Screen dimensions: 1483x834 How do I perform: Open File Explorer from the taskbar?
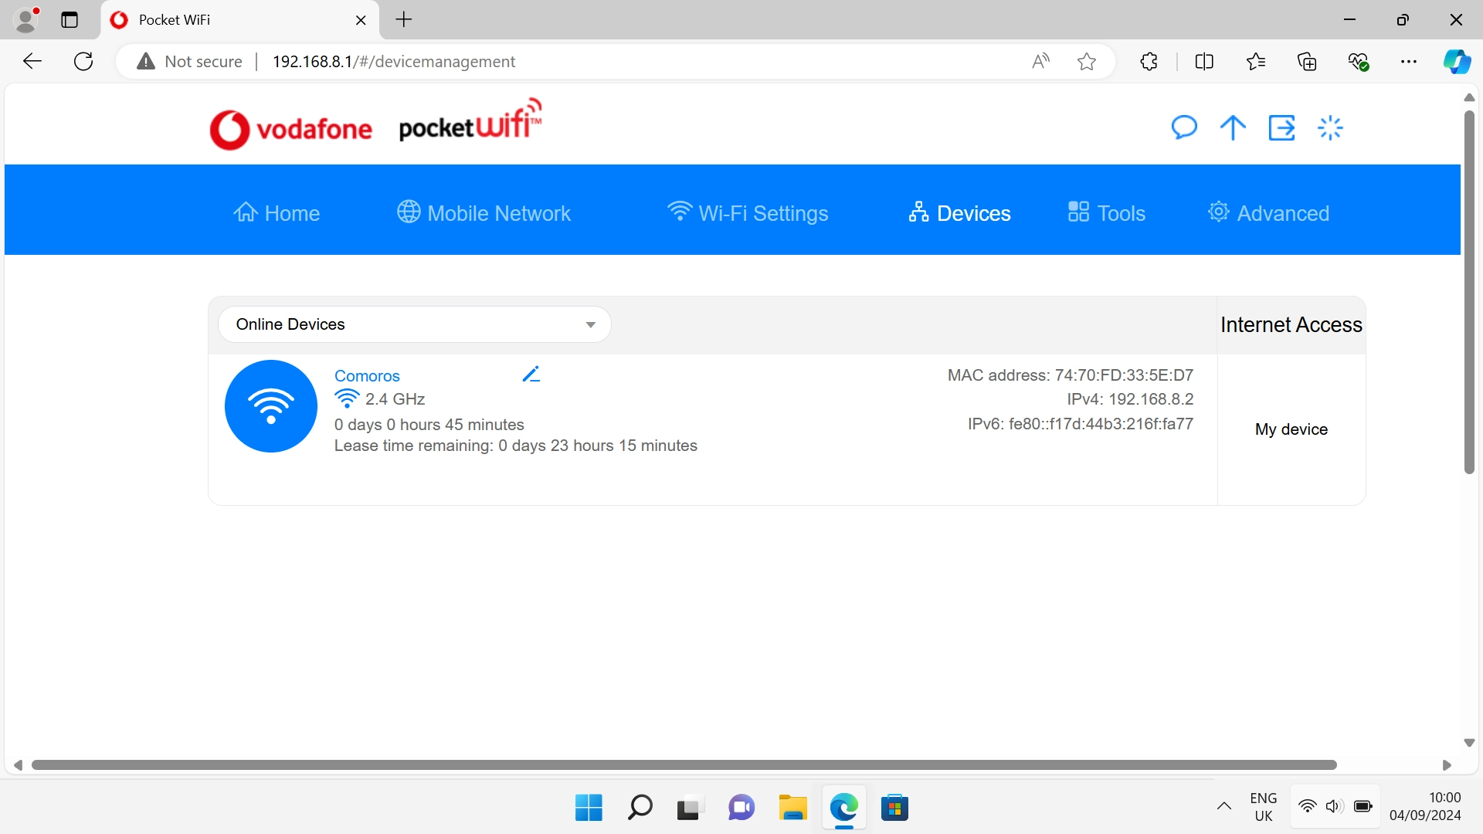792,807
